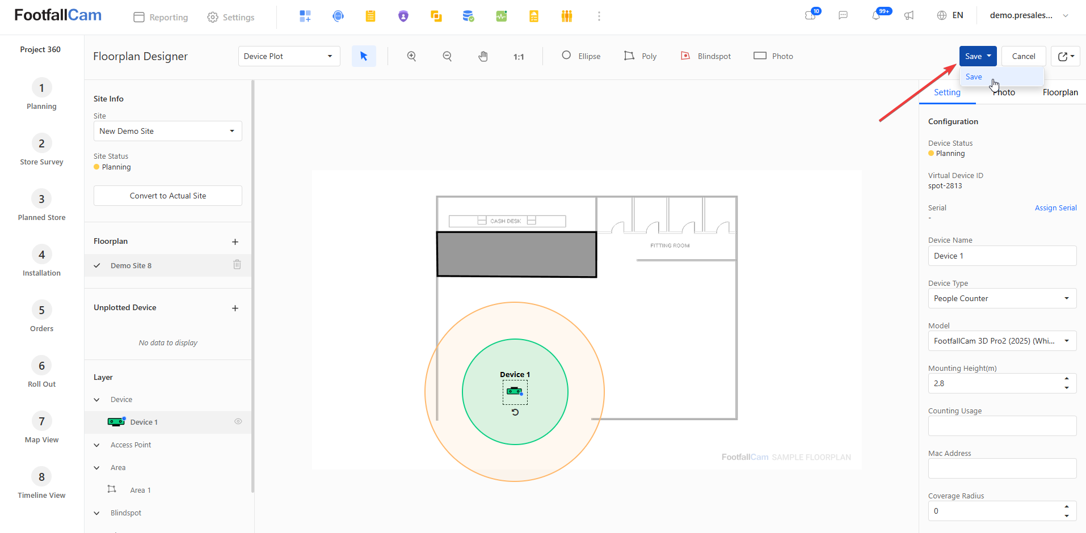Screen dimensions: 1086x533
Task: Open the more modules vertical dots
Action: 599,16
